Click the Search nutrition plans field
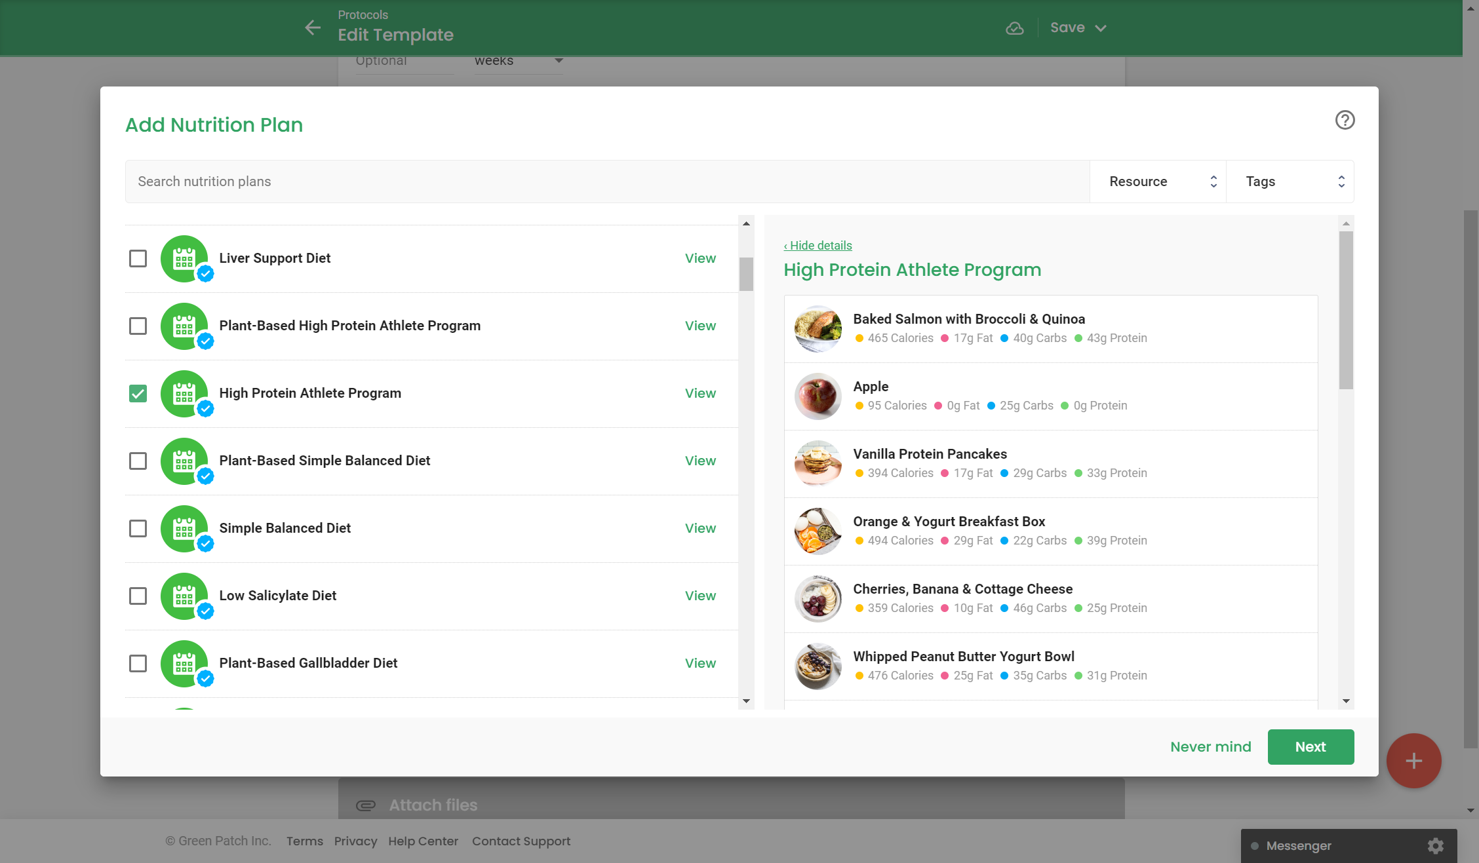Screen dimensions: 1479x863 point(607,182)
